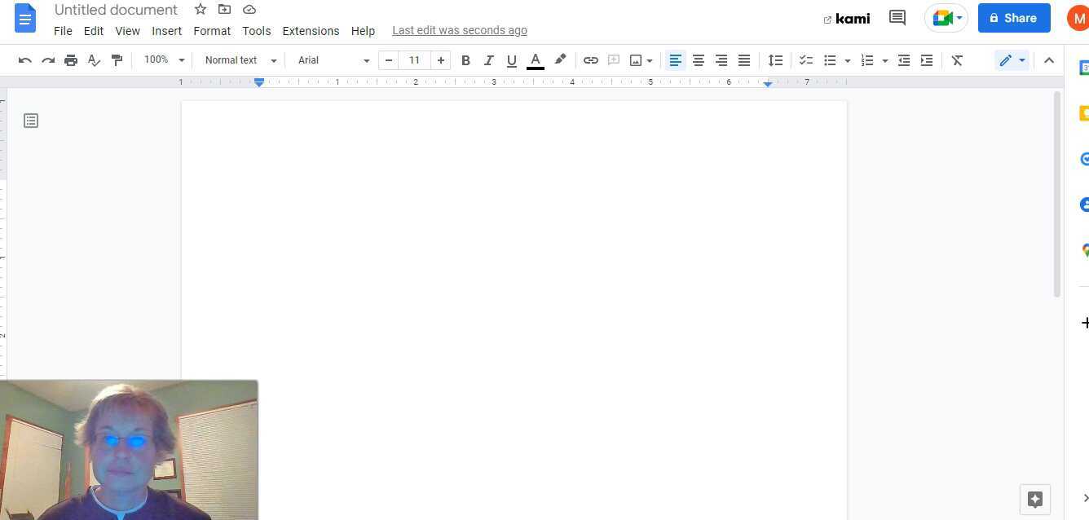Click the blue Share button

1013,18
